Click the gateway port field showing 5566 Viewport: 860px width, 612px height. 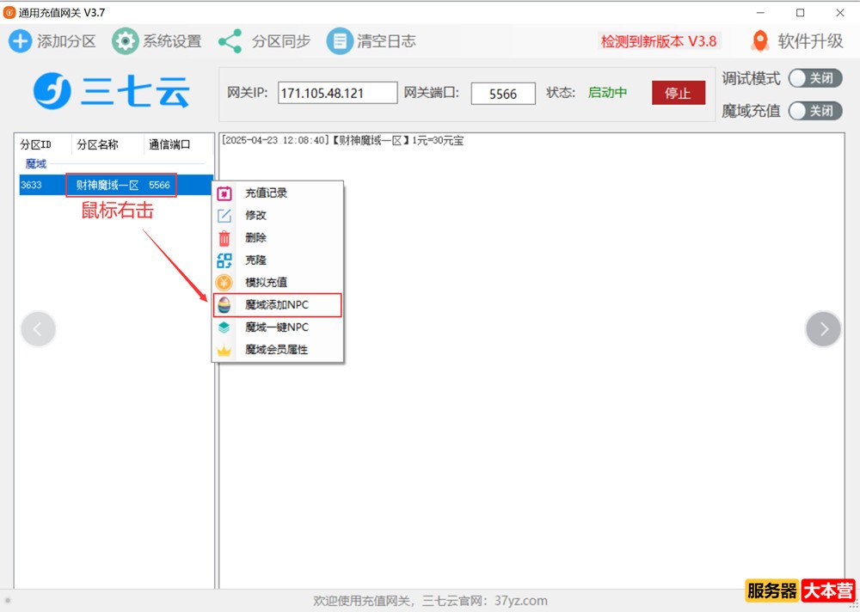click(x=503, y=94)
